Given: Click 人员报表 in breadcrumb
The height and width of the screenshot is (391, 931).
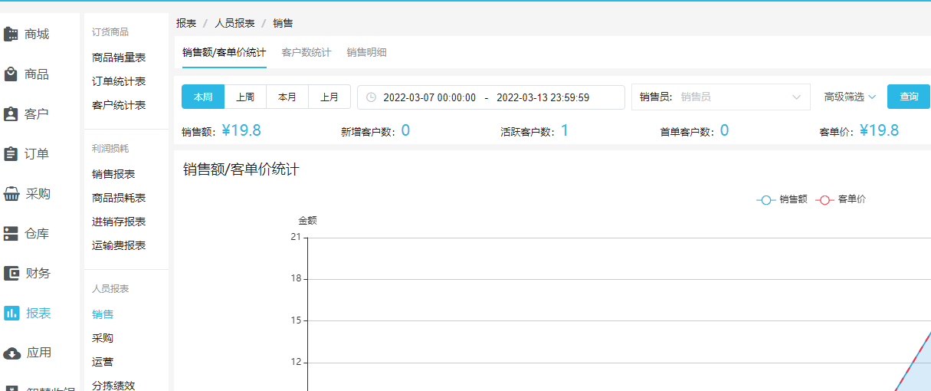Looking at the screenshot, I should [x=234, y=23].
